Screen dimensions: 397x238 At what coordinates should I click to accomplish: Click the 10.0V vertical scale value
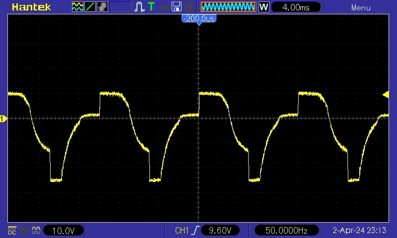(64, 231)
